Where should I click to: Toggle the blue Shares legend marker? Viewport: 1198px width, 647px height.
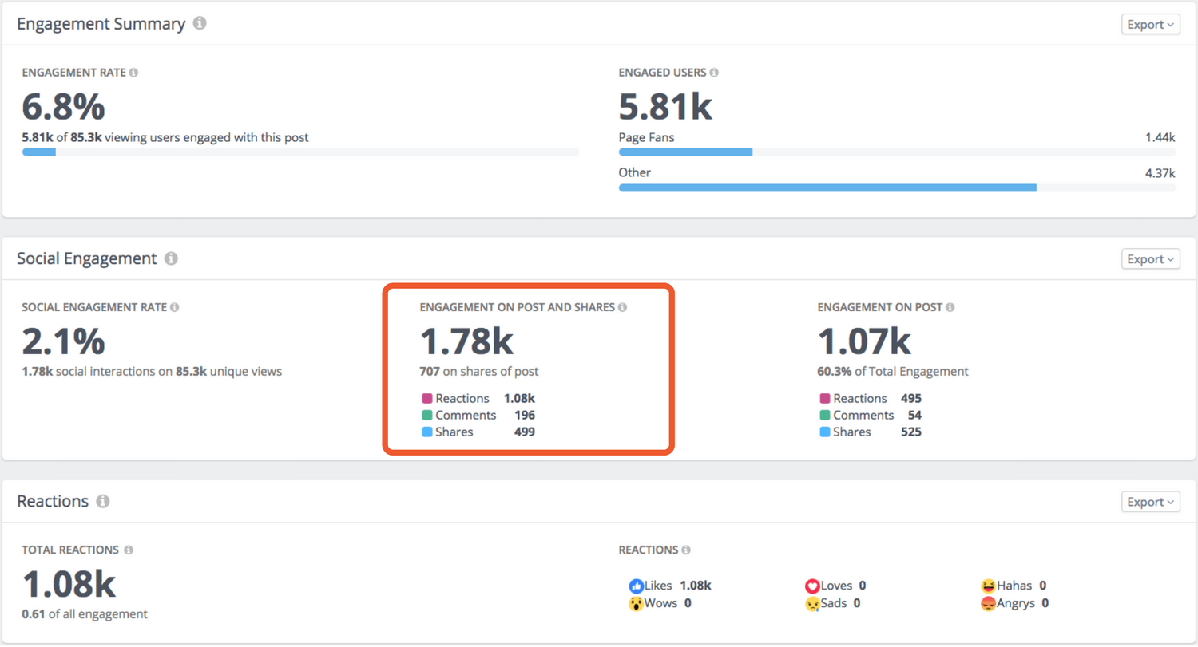point(428,432)
